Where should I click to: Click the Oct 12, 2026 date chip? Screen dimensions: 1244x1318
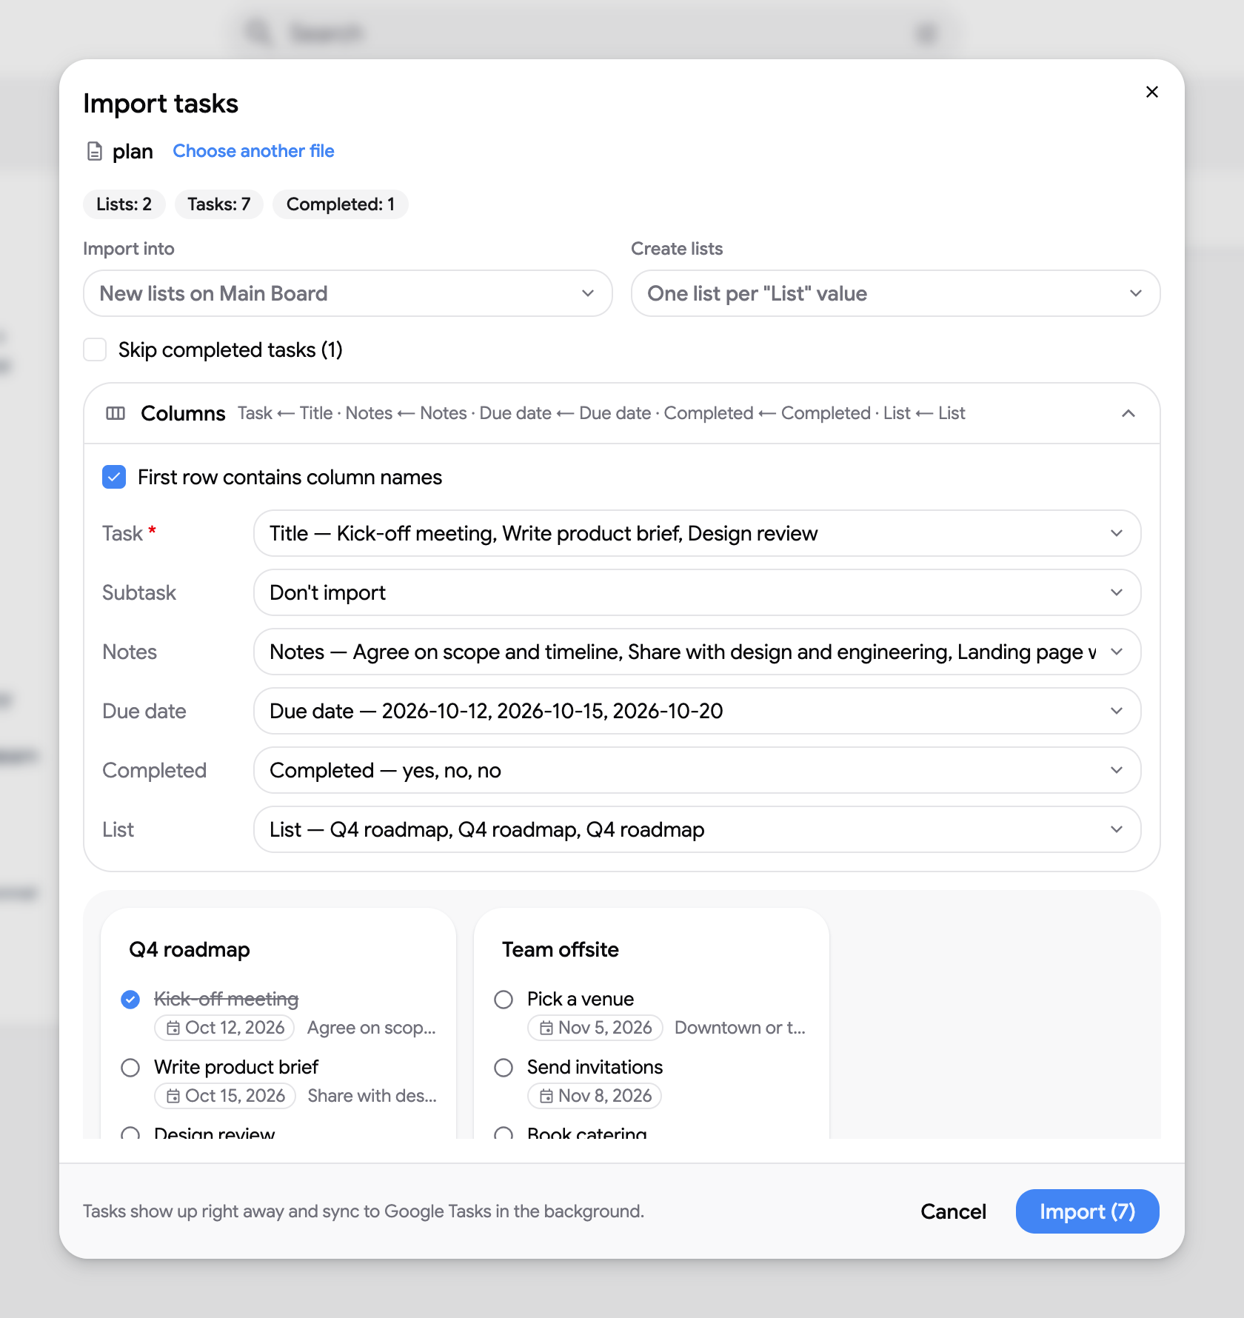point(224,1028)
